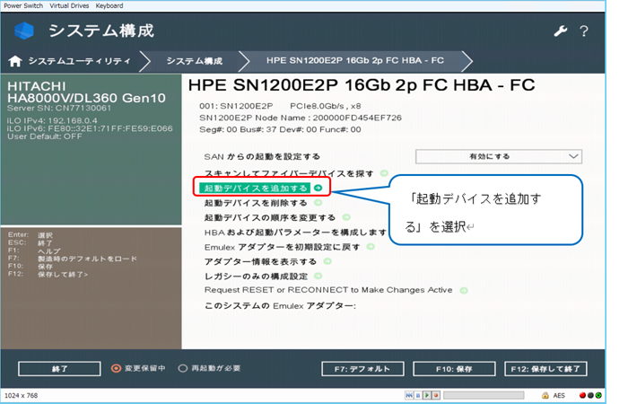Go to システム構成 breadcrumb

(x=195, y=61)
